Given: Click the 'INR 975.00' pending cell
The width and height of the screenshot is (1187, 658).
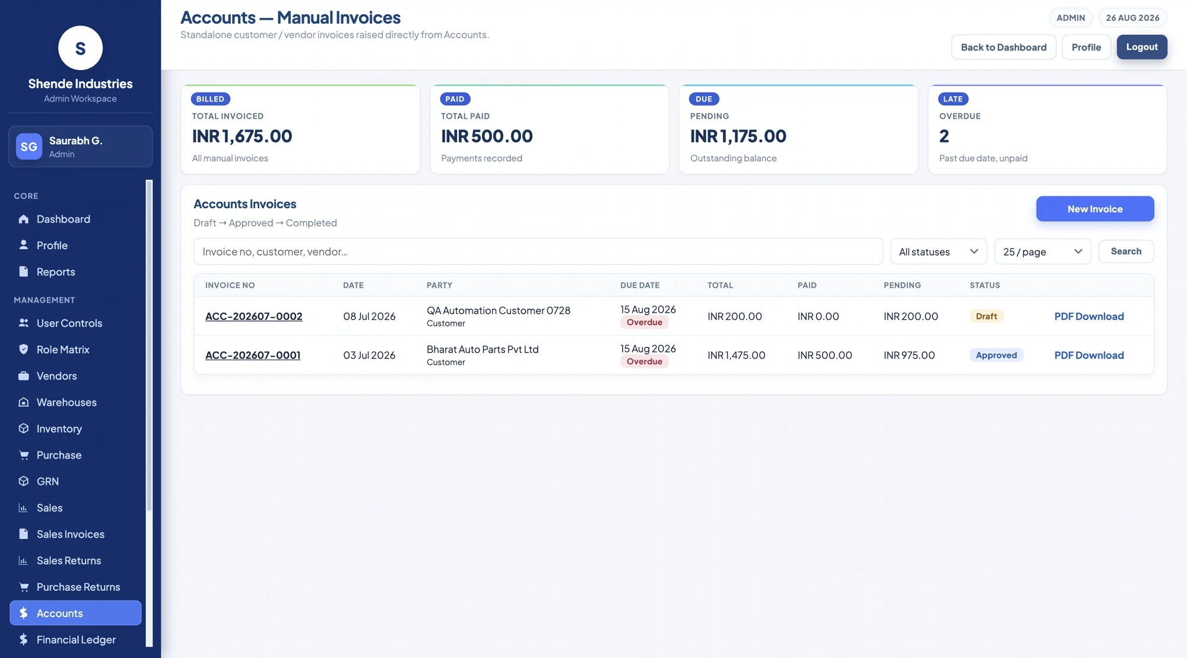Looking at the screenshot, I should [x=909, y=355].
